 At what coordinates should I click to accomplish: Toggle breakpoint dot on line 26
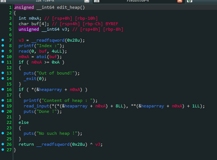coord(3,144)
